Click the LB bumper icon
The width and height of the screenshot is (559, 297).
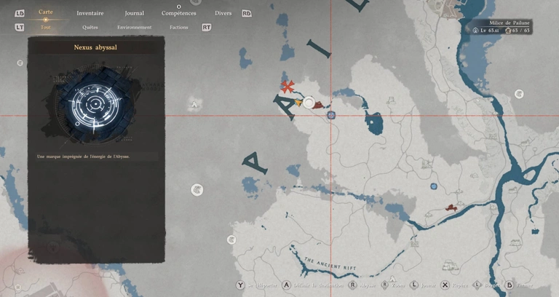click(20, 14)
